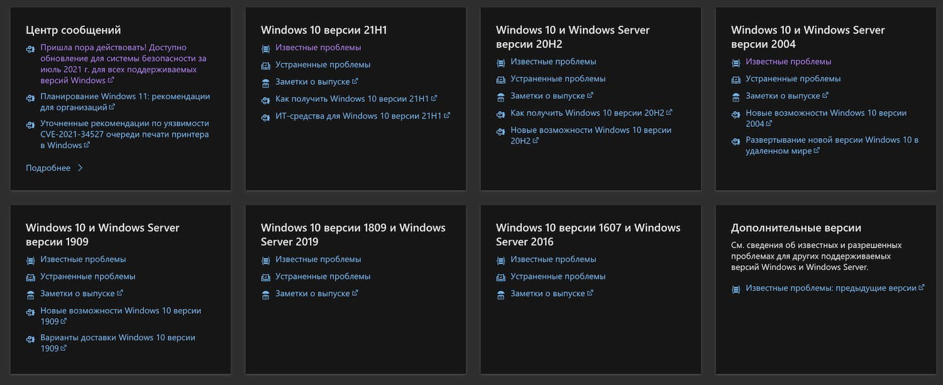Open release notes for Windows 10 version 1809
The height and width of the screenshot is (385, 943).
tap(312, 293)
